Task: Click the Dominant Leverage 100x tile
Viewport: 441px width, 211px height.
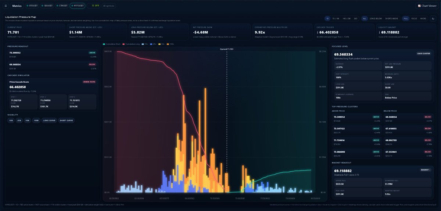Action: point(358,96)
